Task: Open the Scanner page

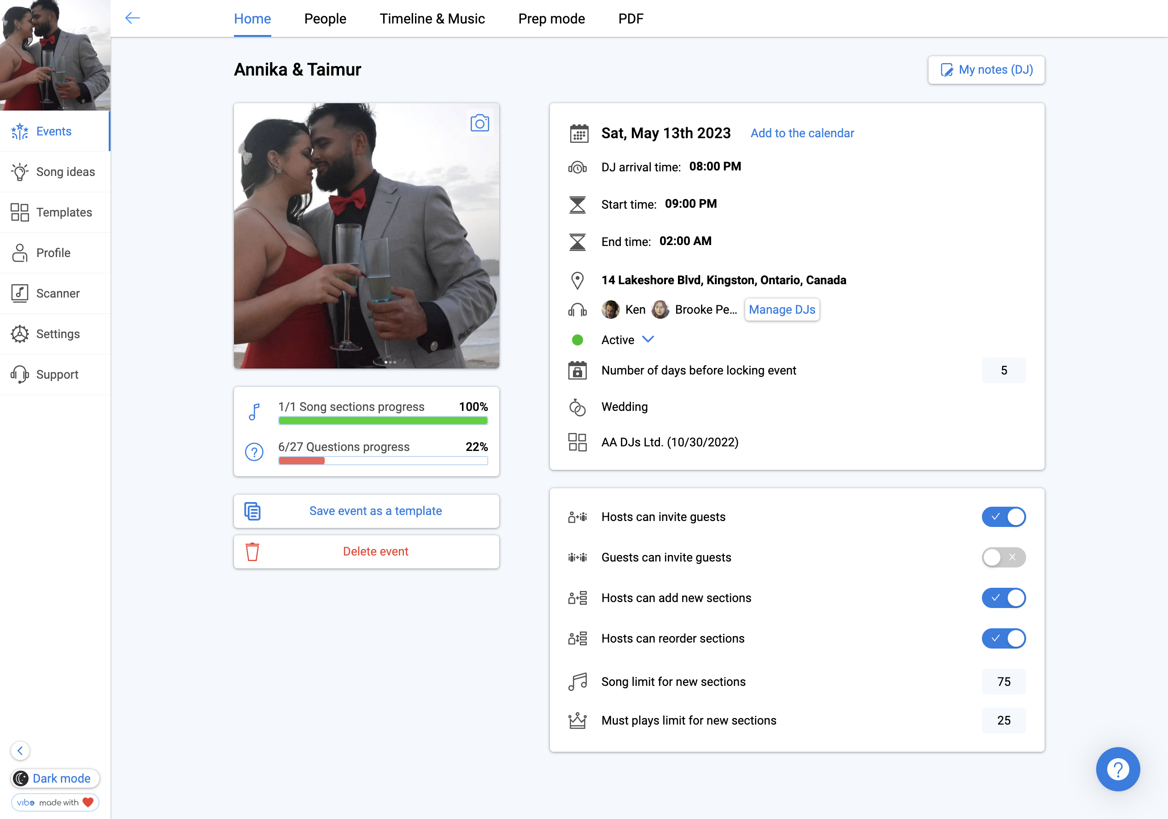Action: pos(55,293)
